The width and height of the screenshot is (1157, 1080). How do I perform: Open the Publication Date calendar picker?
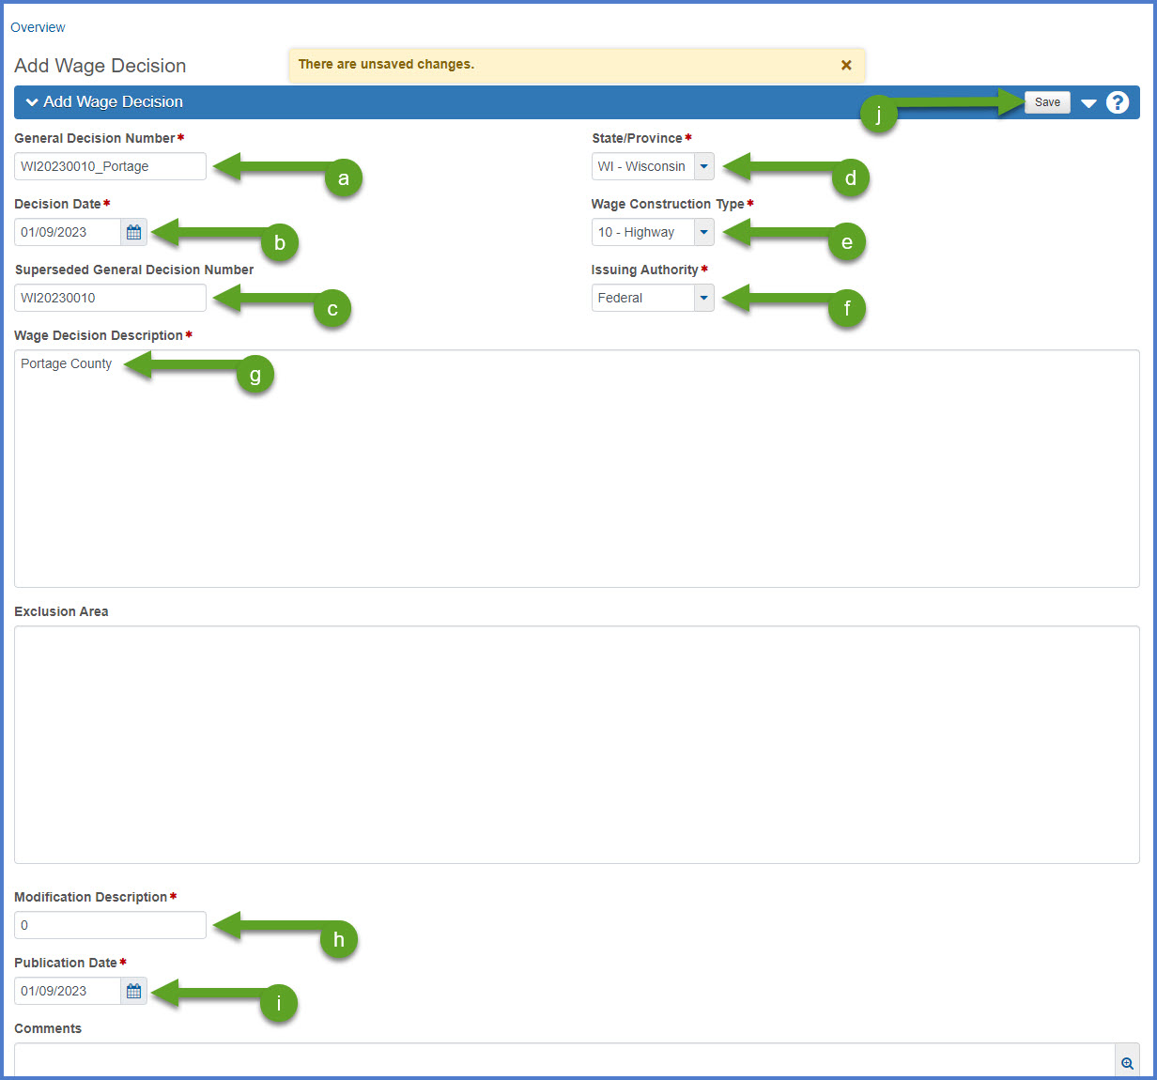(133, 991)
